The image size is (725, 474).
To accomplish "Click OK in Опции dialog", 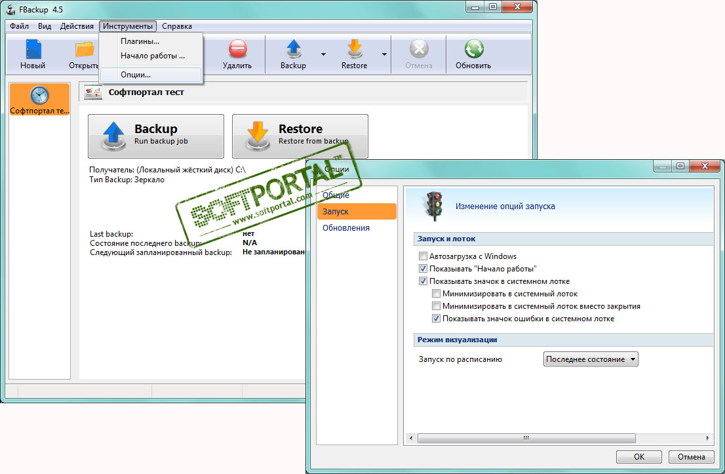I will coord(639,457).
